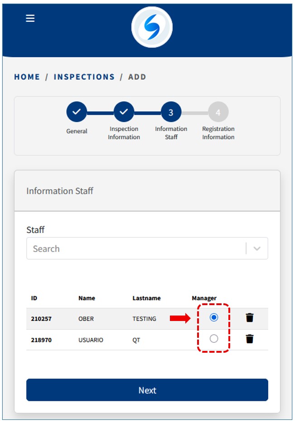Select OBER as manager
The height and width of the screenshot is (423, 295).
point(214,318)
